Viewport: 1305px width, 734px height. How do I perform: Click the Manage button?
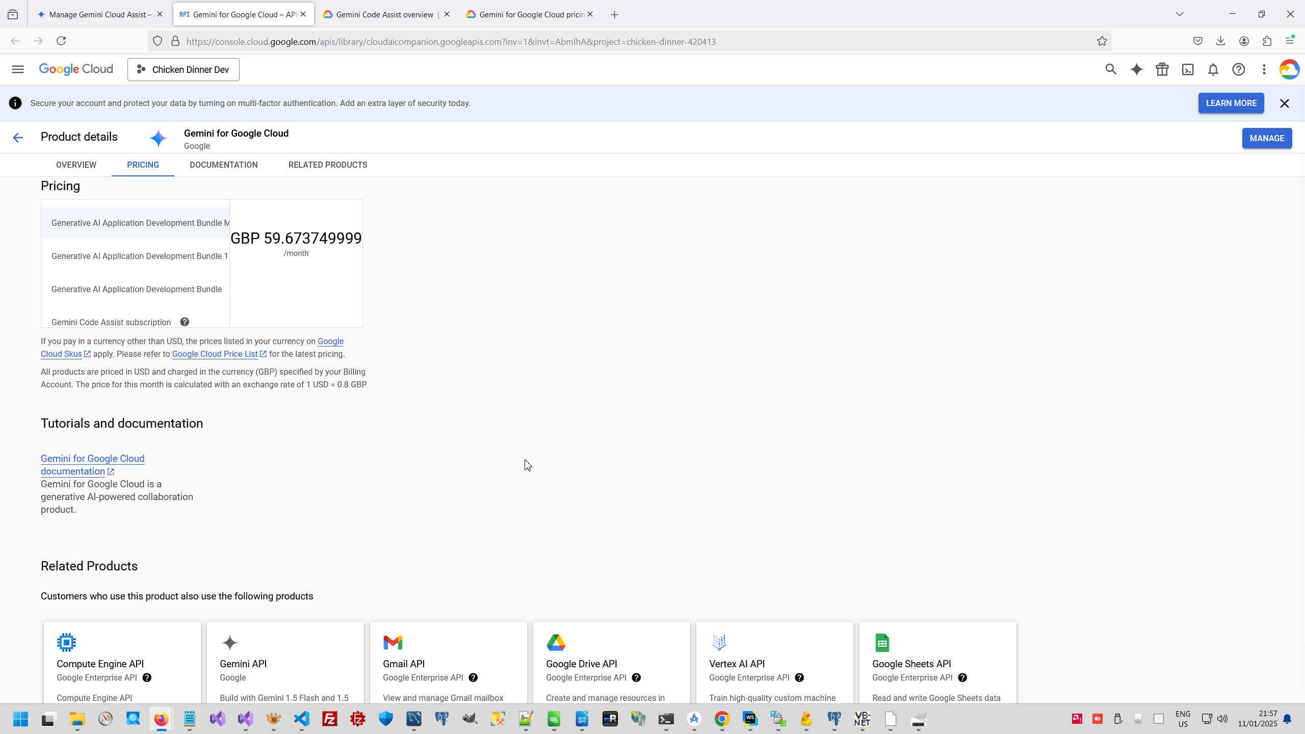[x=1267, y=138]
